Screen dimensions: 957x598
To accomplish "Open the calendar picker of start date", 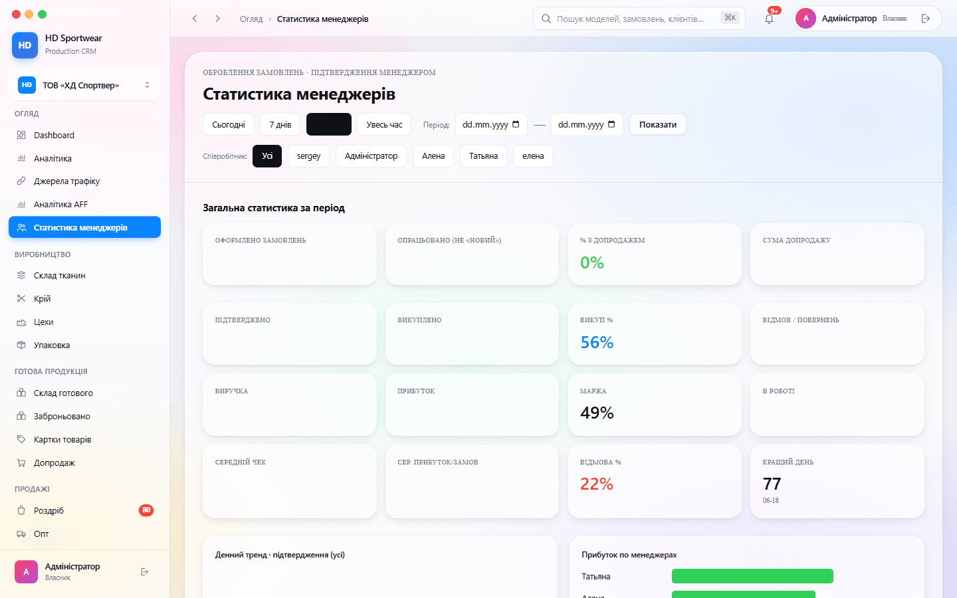I will click(x=516, y=124).
